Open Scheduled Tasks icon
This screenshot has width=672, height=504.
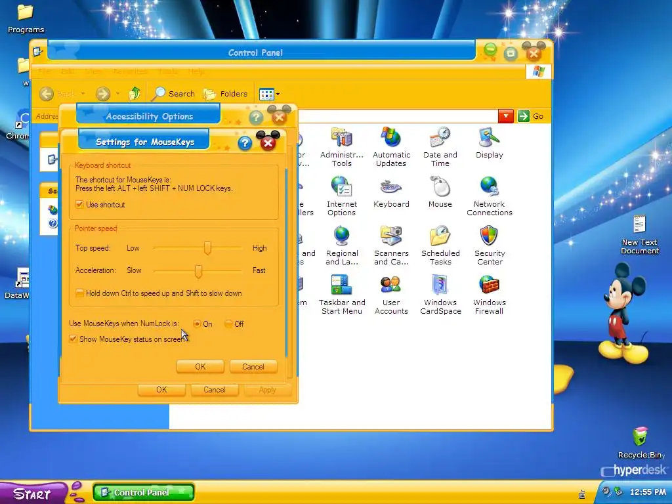tap(440, 245)
